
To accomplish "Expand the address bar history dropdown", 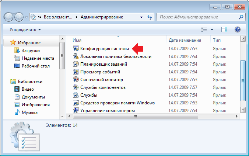I will click(141, 17).
